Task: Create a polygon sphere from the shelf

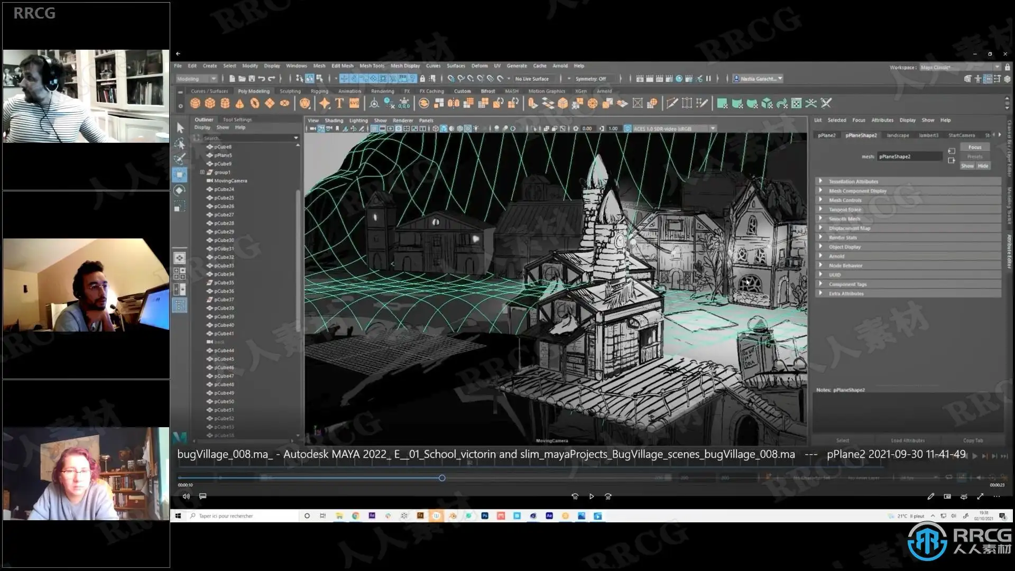Action: pyautogui.click(x=195, y=103)
